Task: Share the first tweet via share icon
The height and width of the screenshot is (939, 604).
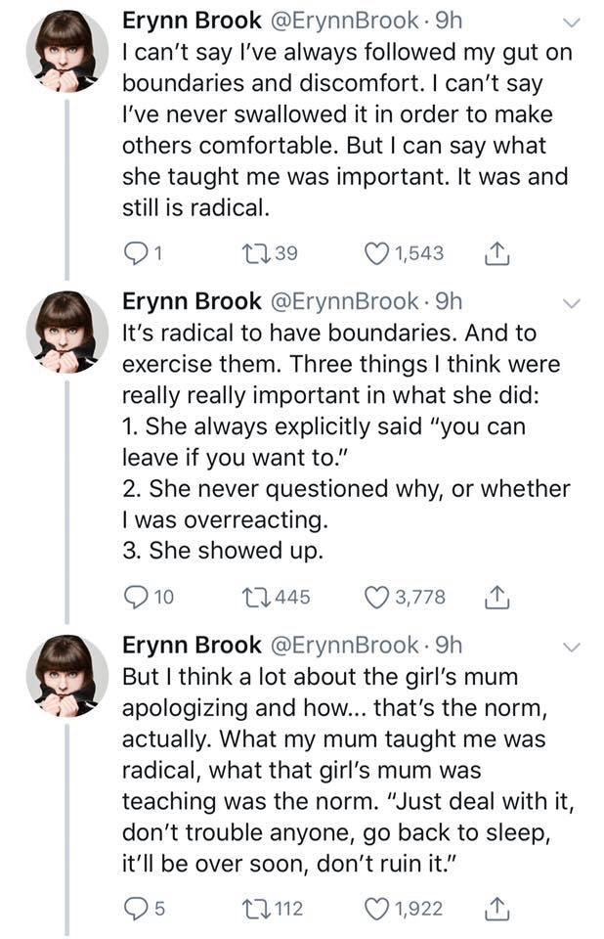Action: (496, 253)
